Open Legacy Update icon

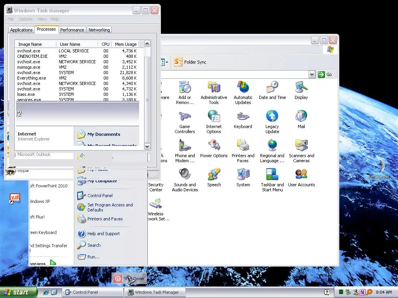point(272,122)
